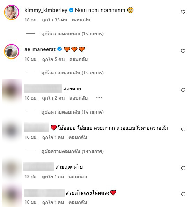Expand replies under kimmy_kimberley's comment

coord(72,34)
